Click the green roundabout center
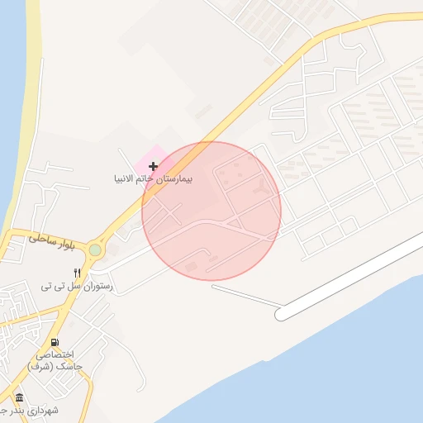Image resolution: width=423 pixels, height=423 pixels. (95, 250)
